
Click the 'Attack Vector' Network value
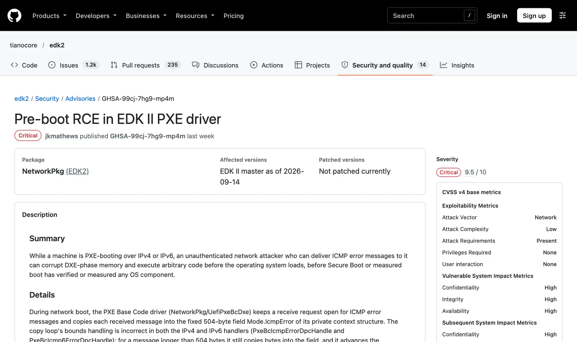tap(546, 217)
